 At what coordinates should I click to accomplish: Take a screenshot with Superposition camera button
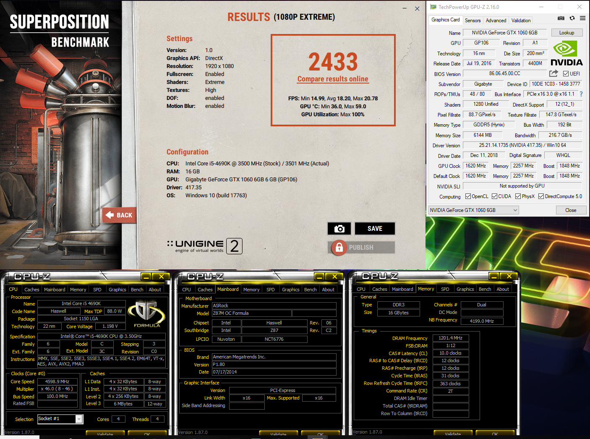[x=339, y=229]
